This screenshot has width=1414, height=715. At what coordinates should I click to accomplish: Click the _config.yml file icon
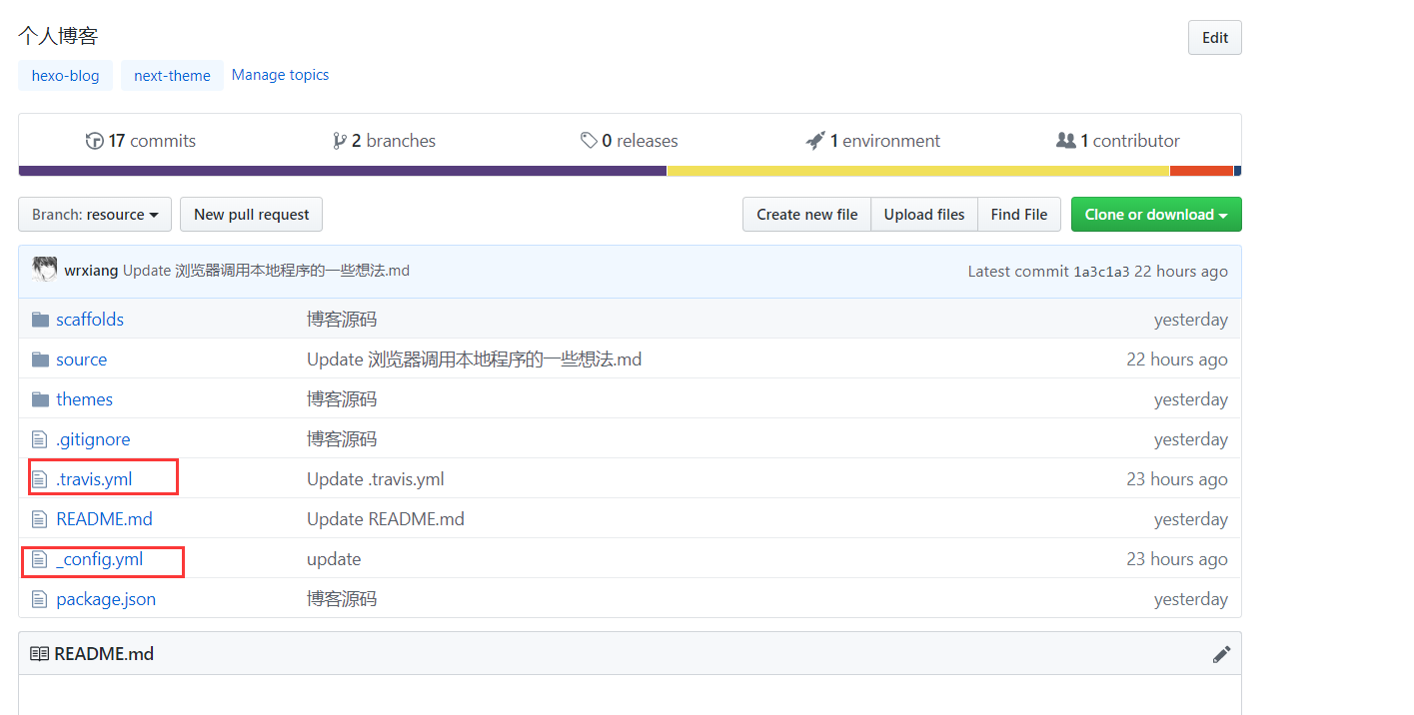point(40,559)
